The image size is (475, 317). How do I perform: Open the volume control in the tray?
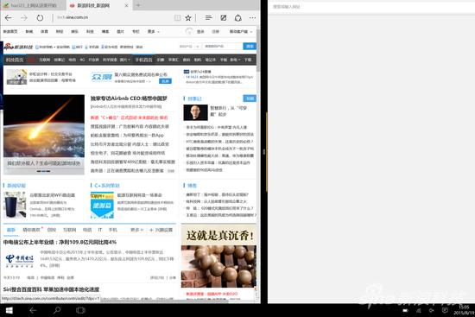[x=431, y=310]
